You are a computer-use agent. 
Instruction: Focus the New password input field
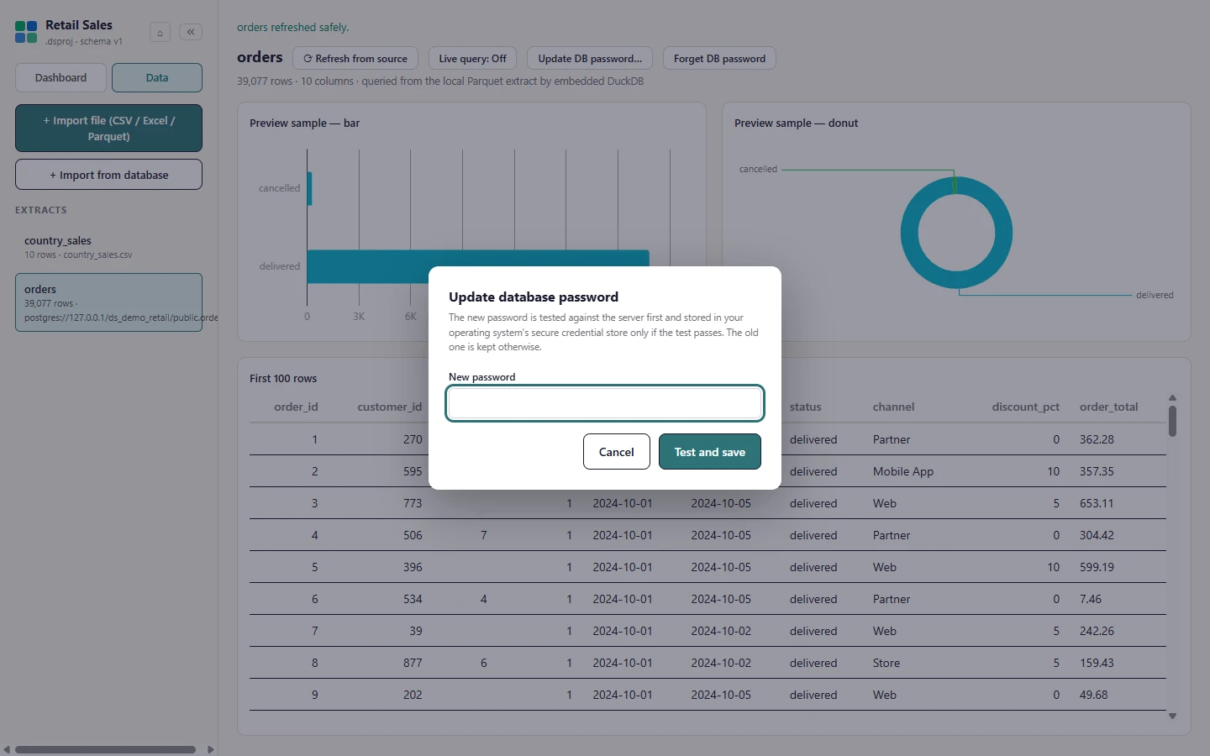[x=605, y=403]
